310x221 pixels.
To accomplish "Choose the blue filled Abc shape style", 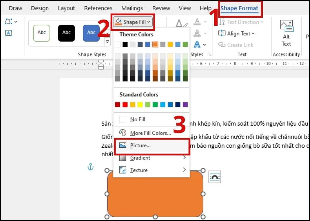I will pos(91,33).
